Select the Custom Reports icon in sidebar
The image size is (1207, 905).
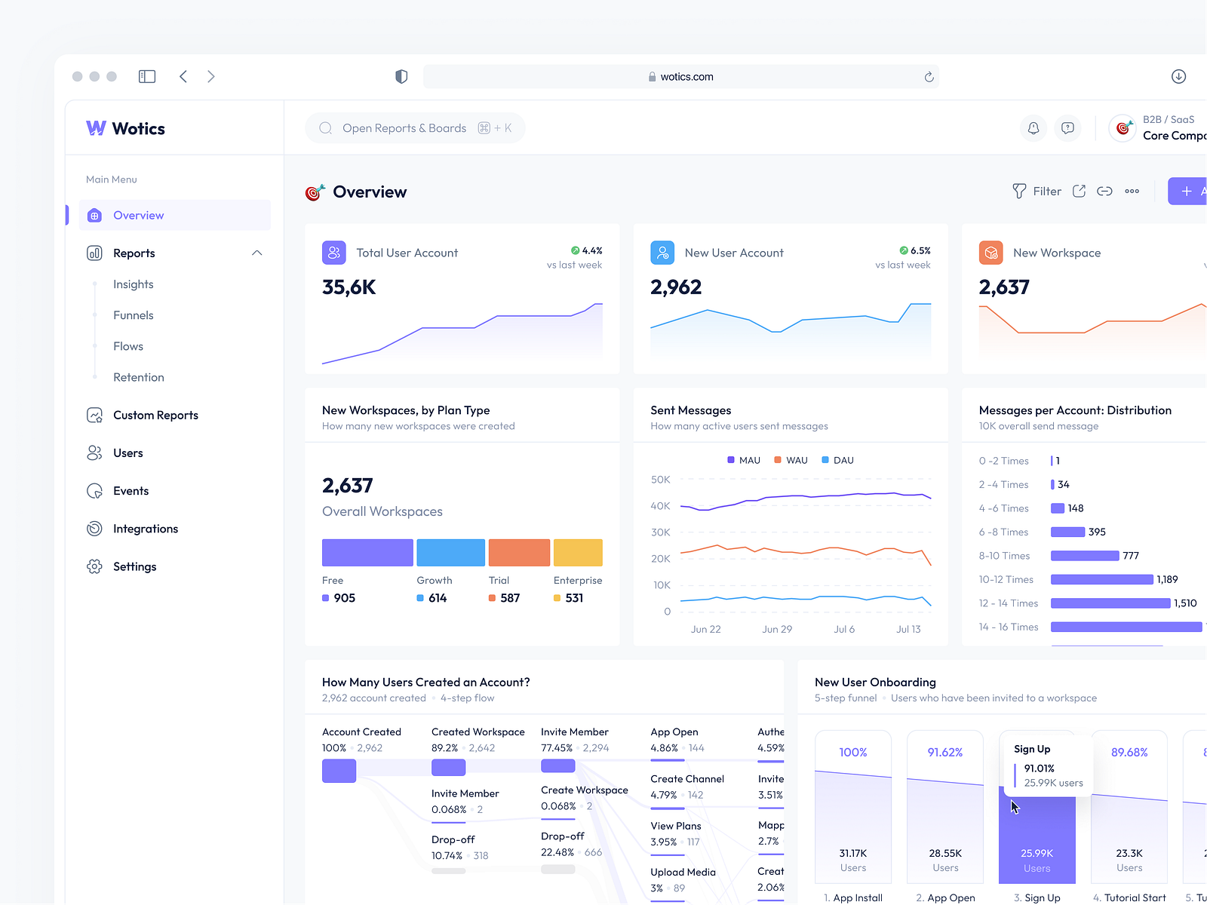(94, 415)
